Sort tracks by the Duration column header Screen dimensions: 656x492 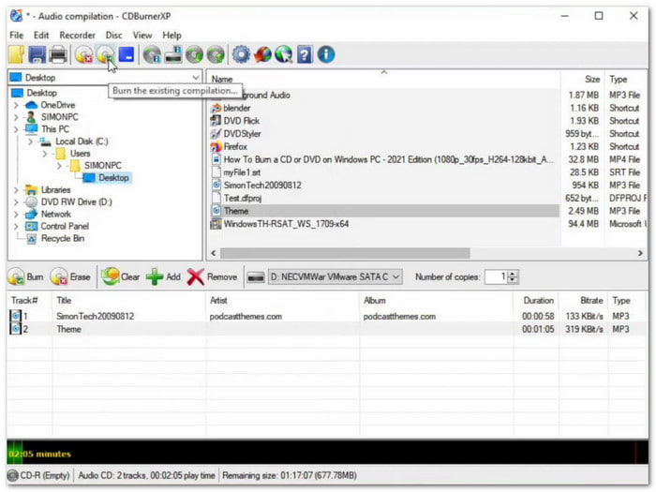click(538, 301)
